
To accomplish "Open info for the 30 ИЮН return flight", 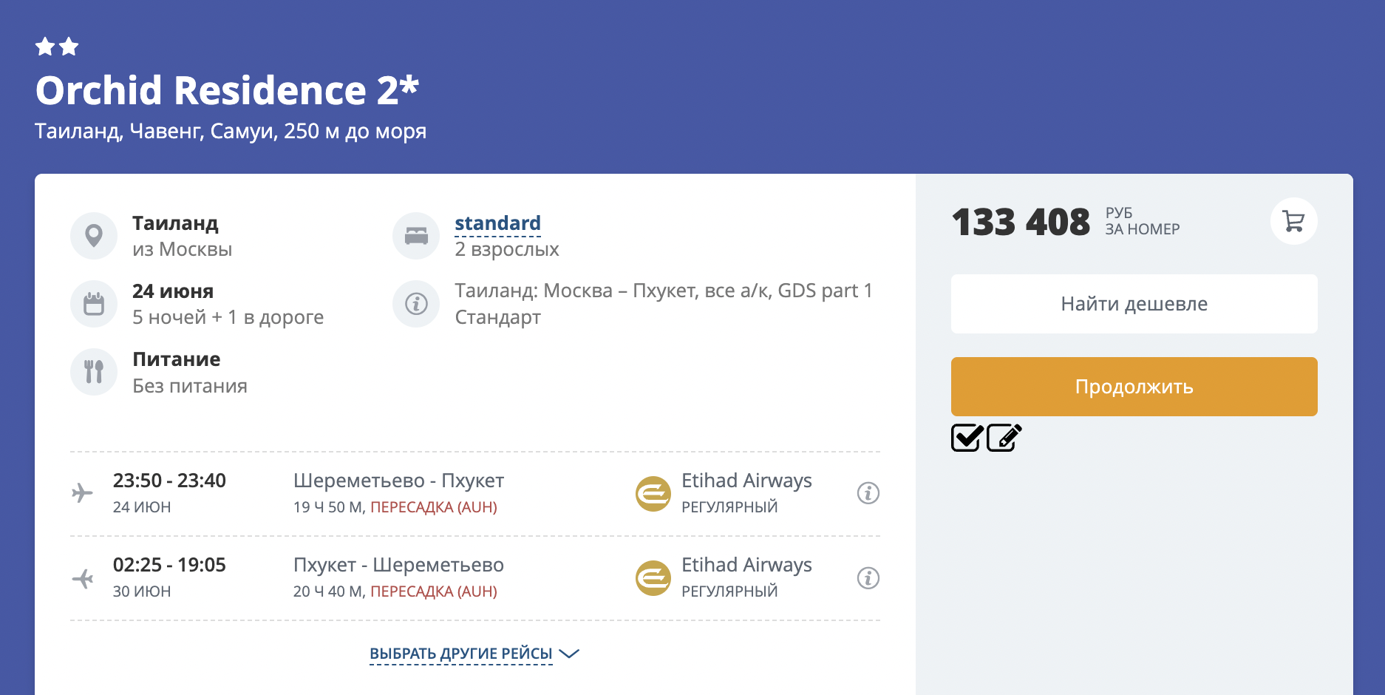I will coord(868,577).
